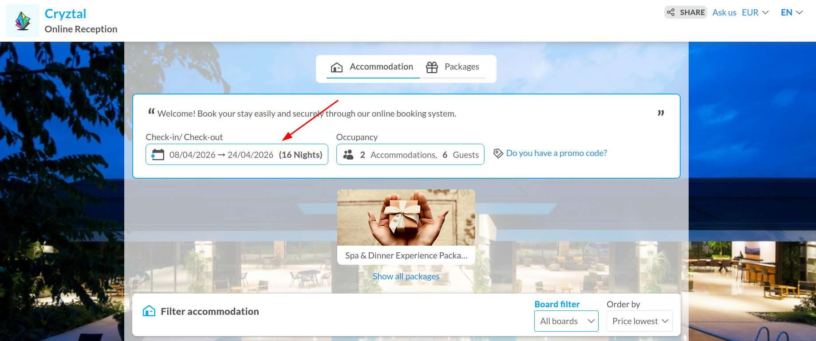
Task: Click the promo code tag icon
Action: point(498,153)
